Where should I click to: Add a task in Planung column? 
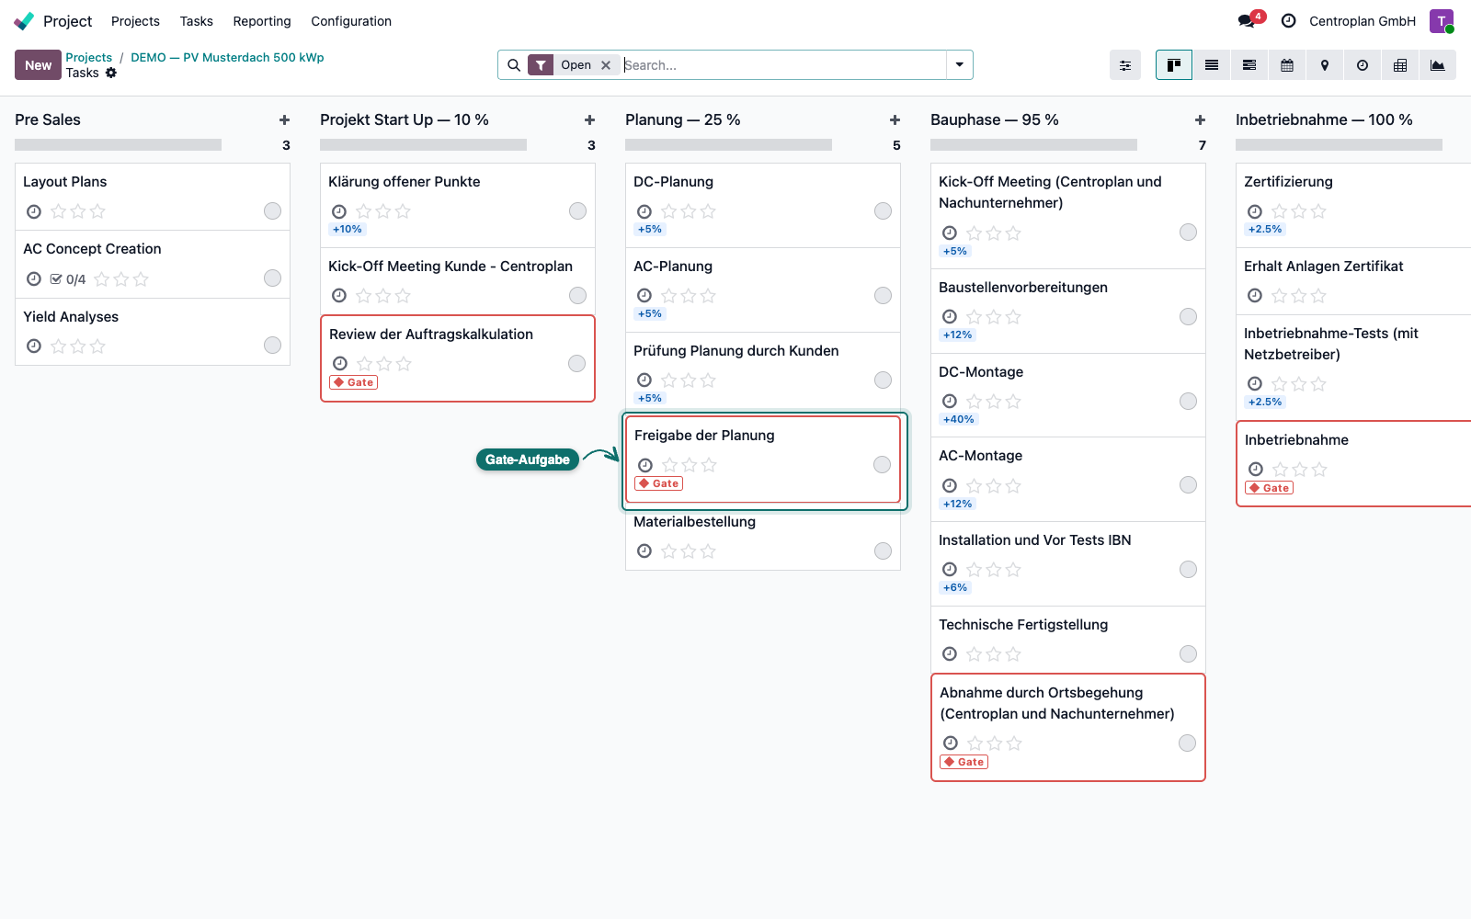[895, 120]
